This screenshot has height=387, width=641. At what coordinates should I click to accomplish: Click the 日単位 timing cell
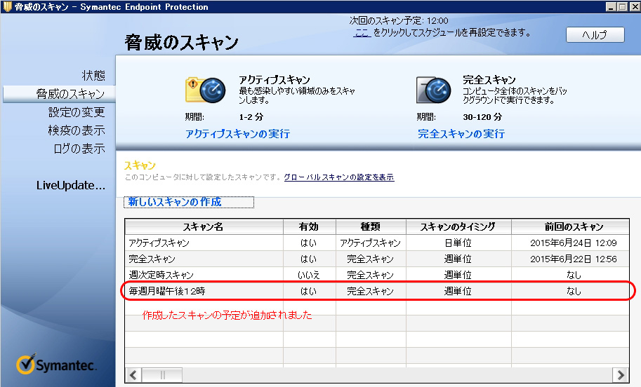click(458, 243)
